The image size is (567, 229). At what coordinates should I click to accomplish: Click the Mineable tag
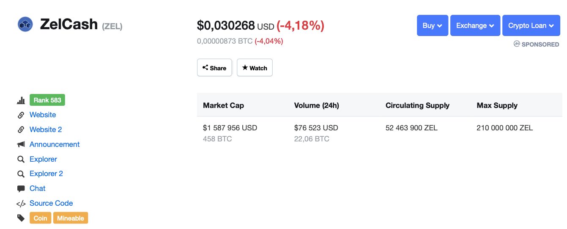pos(71,218)
